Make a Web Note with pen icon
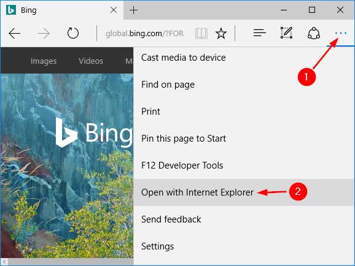355x266 pixels. click(286, 32)
